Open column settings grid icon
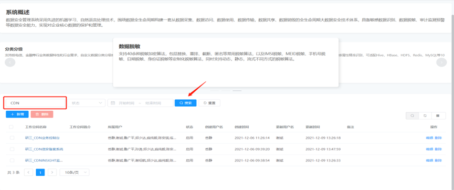This screenshot has width=454, height=190. pos(438,115)
